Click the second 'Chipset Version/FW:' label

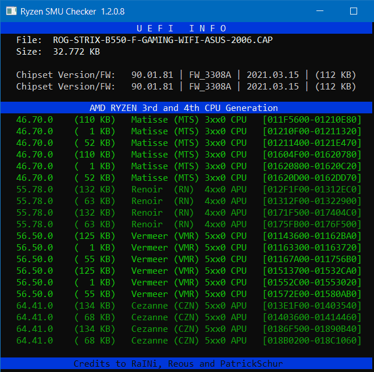click(x=66, y=87)
